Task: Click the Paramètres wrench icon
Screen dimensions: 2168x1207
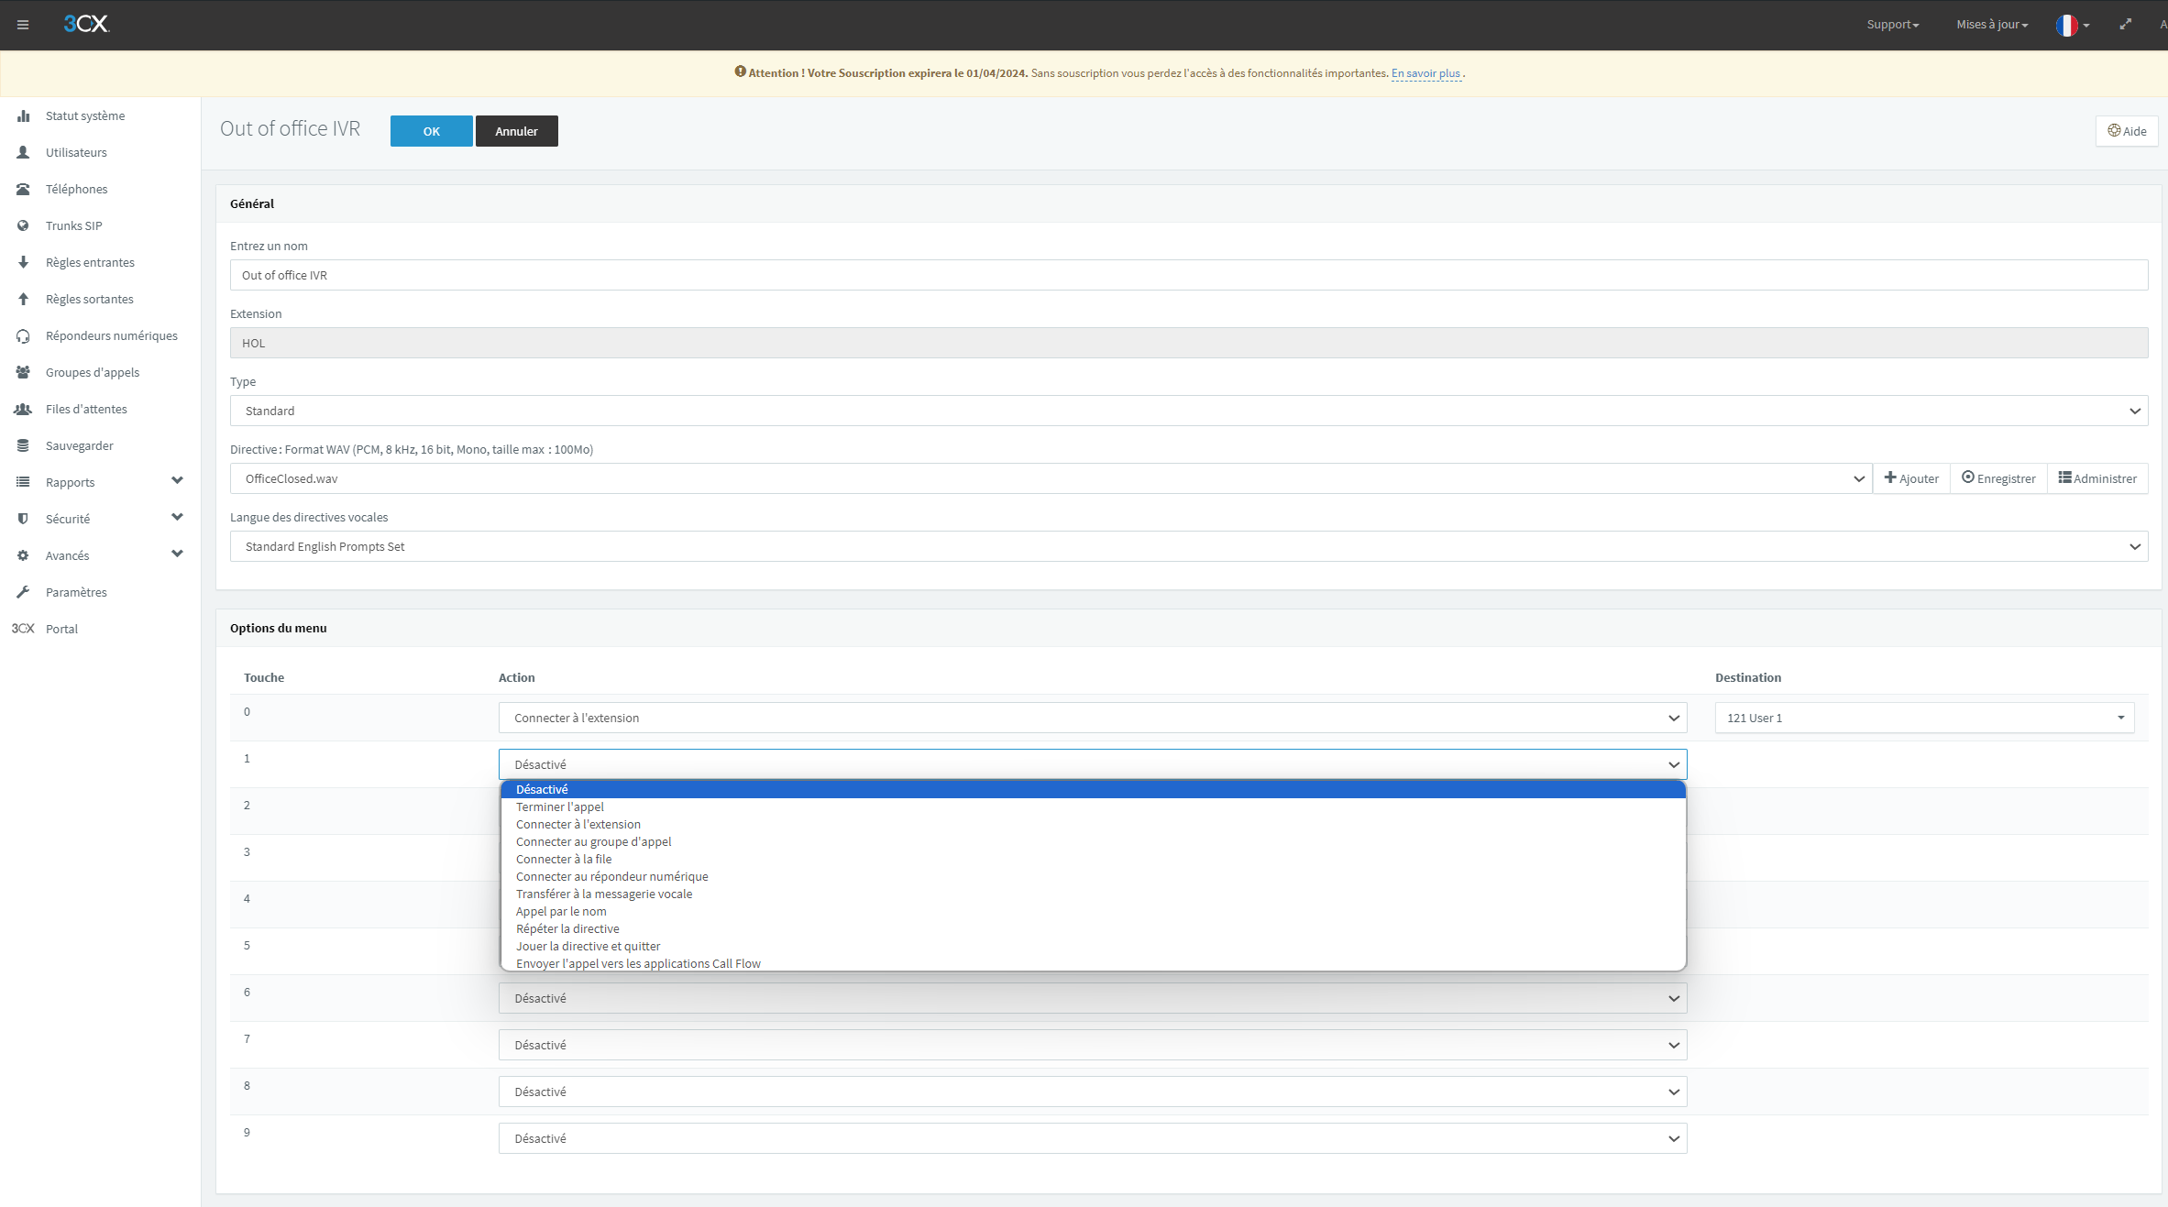Action: pos(23,592)
